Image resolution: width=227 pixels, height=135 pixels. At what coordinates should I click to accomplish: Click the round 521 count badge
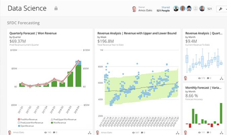click(x=210, y=9)
